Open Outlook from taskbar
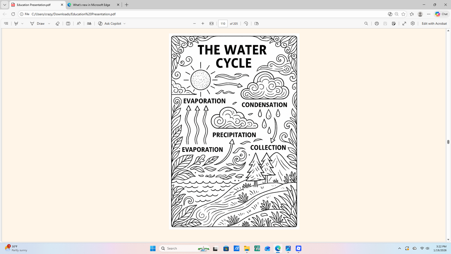The height and width of the screenshot is (254, 451). pyautogui.click(x=267, y=248)
